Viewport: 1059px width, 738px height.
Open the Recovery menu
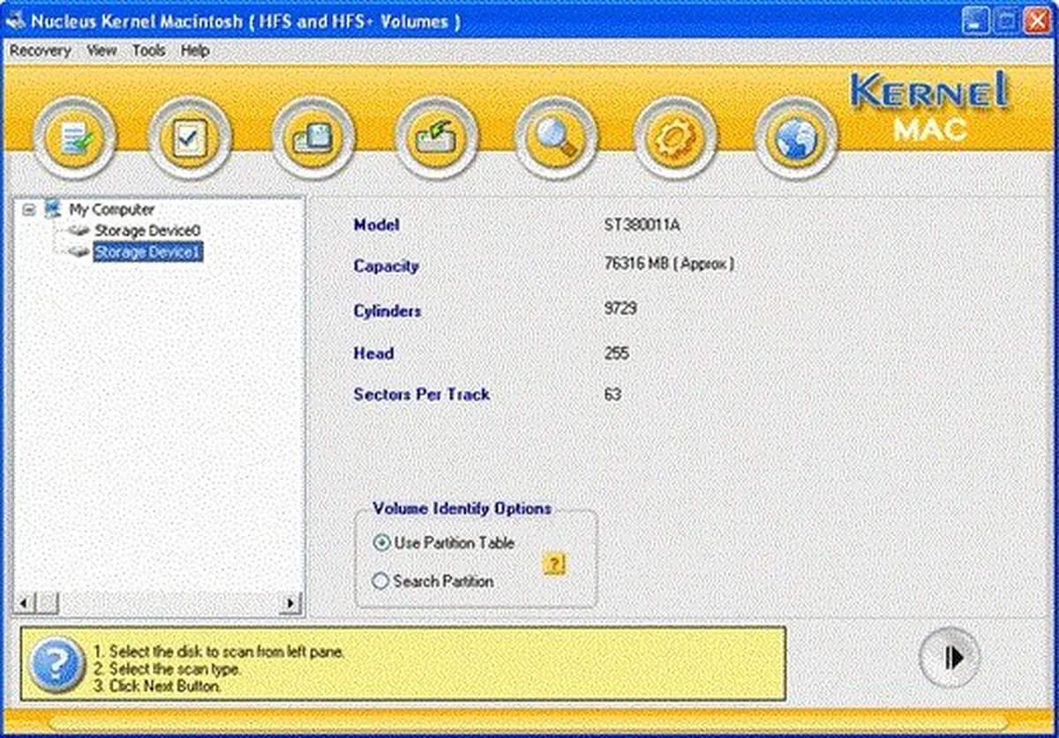(x=40, y=50)
